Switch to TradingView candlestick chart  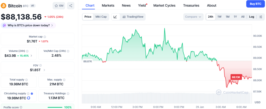(133, 17)
